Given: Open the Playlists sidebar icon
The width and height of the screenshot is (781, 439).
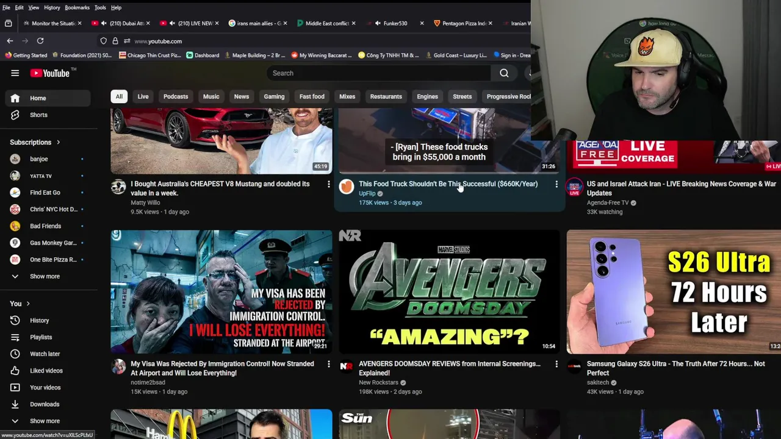Looking at the screenshot, I should (x=15, y=337).
